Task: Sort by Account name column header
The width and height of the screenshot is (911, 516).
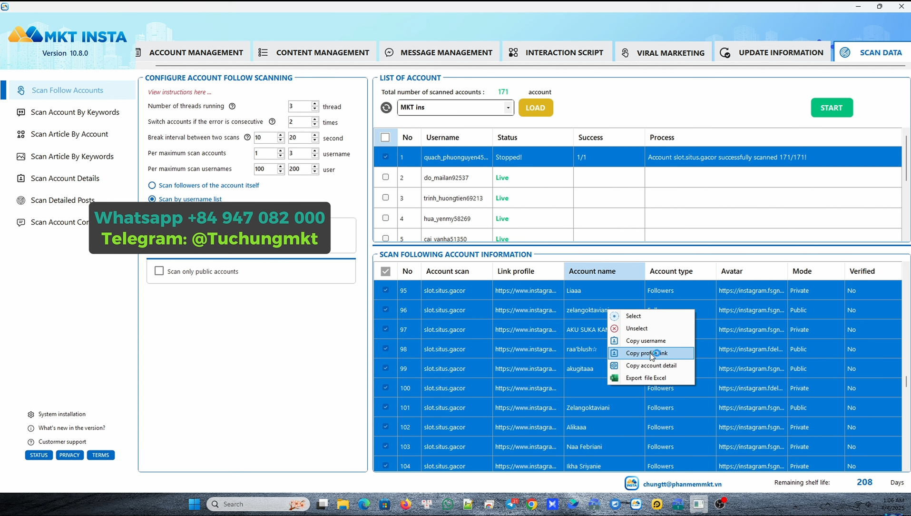Action: (x=604, y=271)
